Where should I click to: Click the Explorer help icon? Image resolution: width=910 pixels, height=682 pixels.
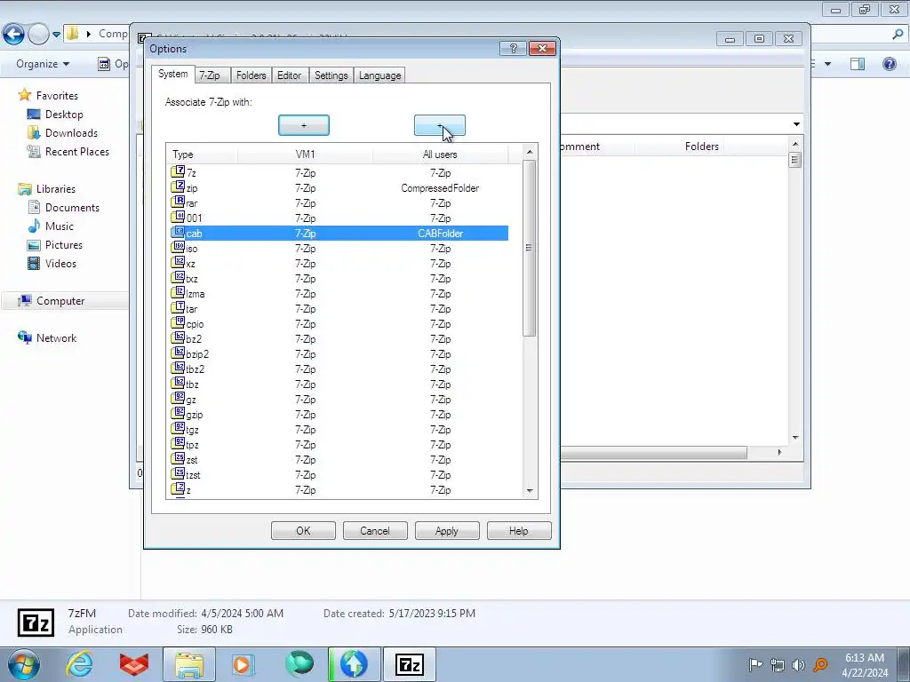click(x=889, y=64)
